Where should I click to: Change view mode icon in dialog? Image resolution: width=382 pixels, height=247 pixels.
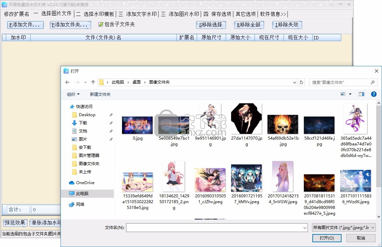tap(343, 94)
